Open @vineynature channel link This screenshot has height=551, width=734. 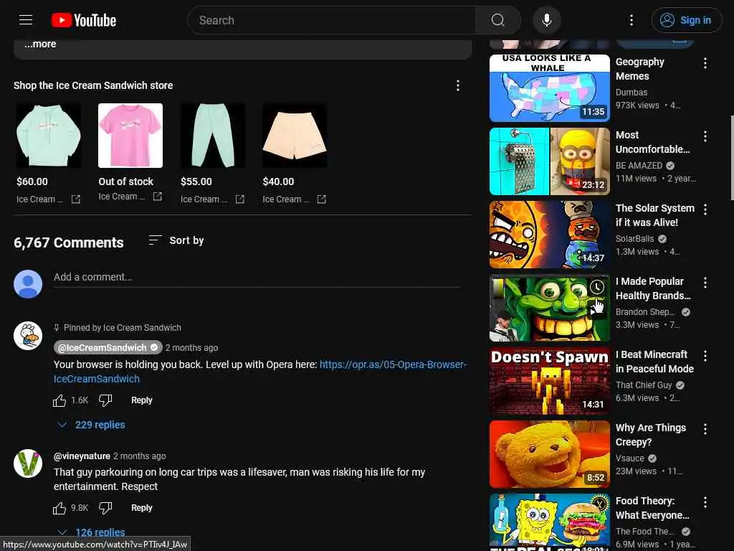(82, 456)
